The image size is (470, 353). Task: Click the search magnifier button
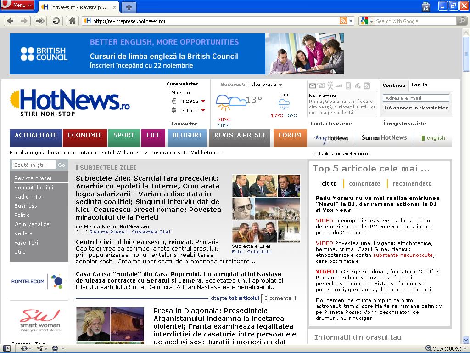point(462,21)
